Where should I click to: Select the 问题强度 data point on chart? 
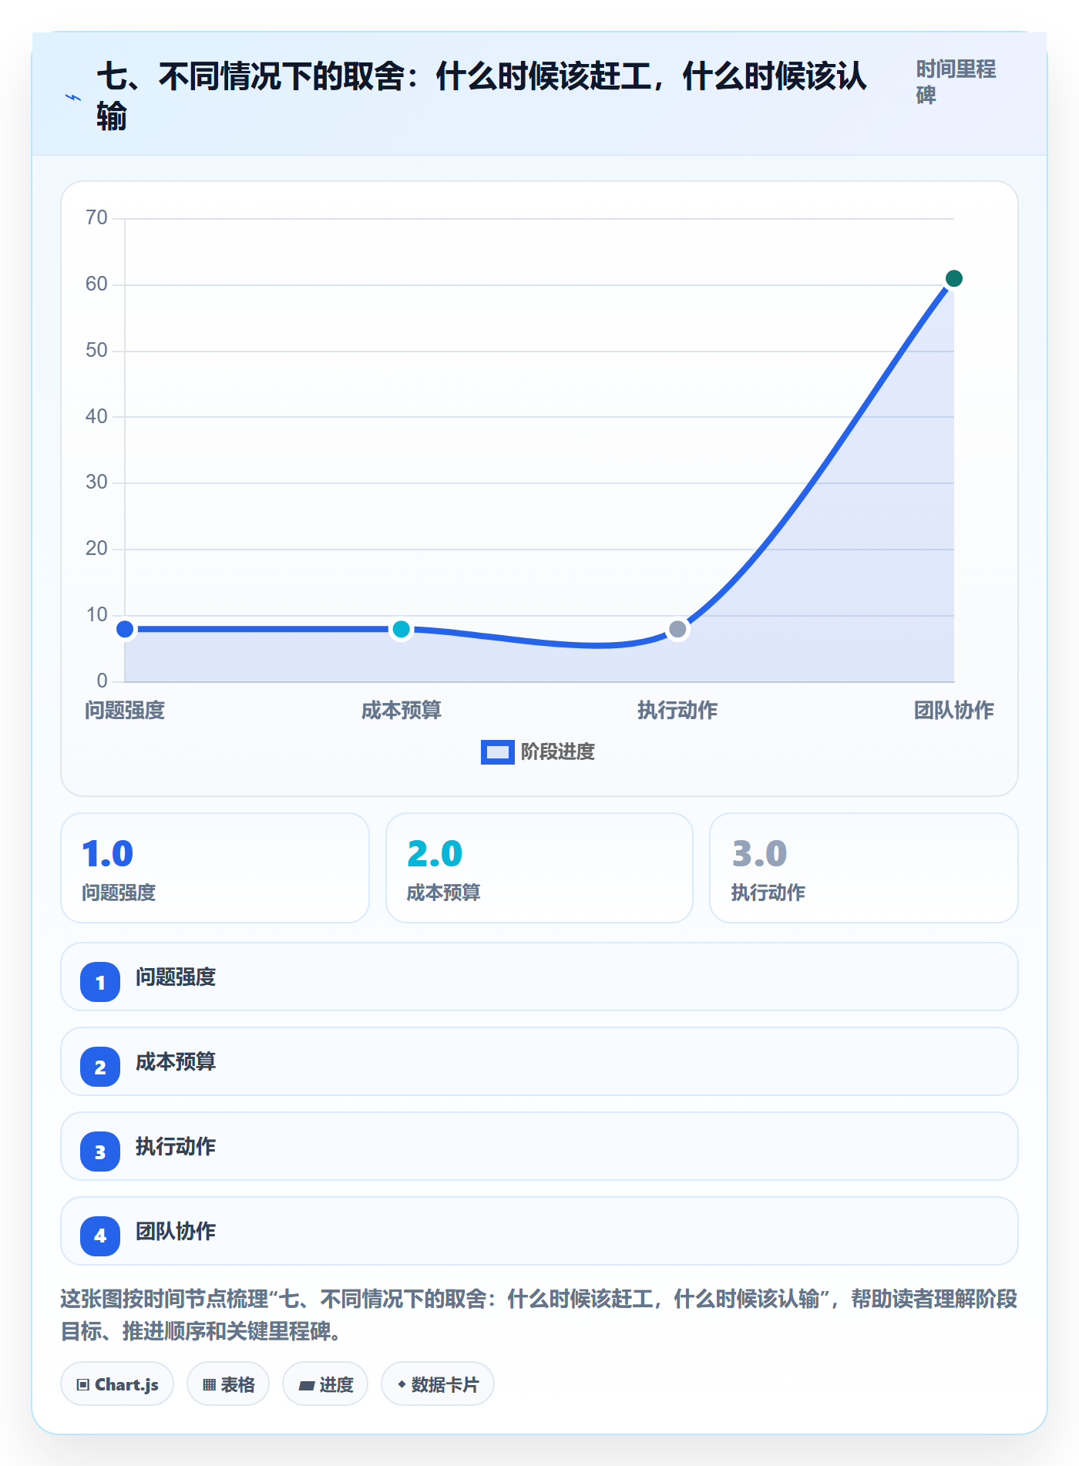click(125, 629)
